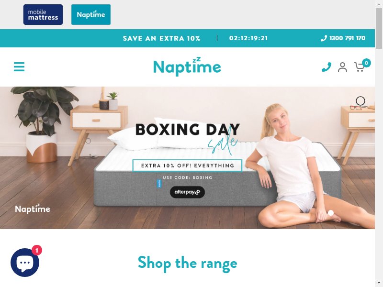Image resolution: width=383 pixels, height=287 pixels.
Task: Click the red chat notification badge
Action: pyautogui.click(x=37, y=250)
